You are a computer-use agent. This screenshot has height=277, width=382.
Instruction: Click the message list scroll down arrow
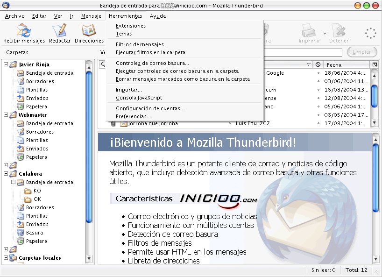(x=375, y=123)
